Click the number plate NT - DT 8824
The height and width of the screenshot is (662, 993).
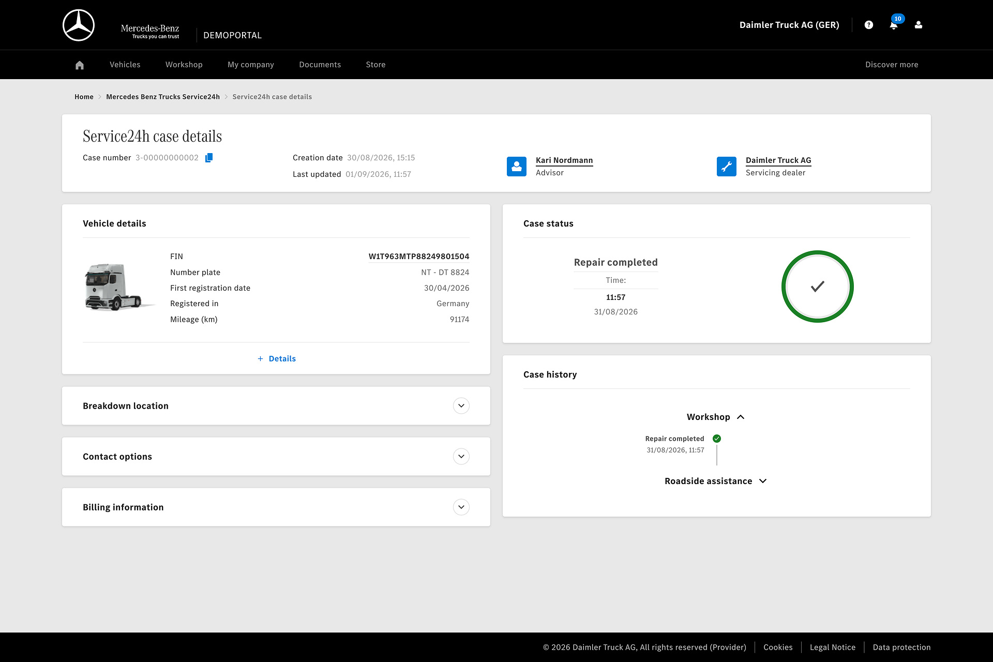(x=445, y=273)
